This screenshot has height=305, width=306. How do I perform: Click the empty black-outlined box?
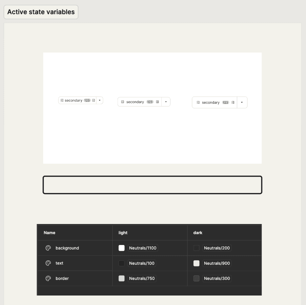(152, 185)
